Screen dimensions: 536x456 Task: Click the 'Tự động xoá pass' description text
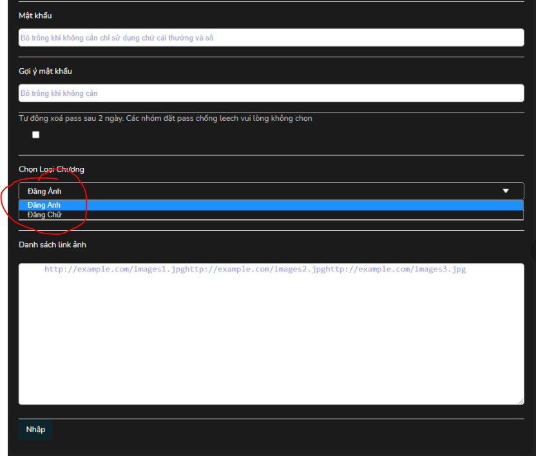click(166, 118)
